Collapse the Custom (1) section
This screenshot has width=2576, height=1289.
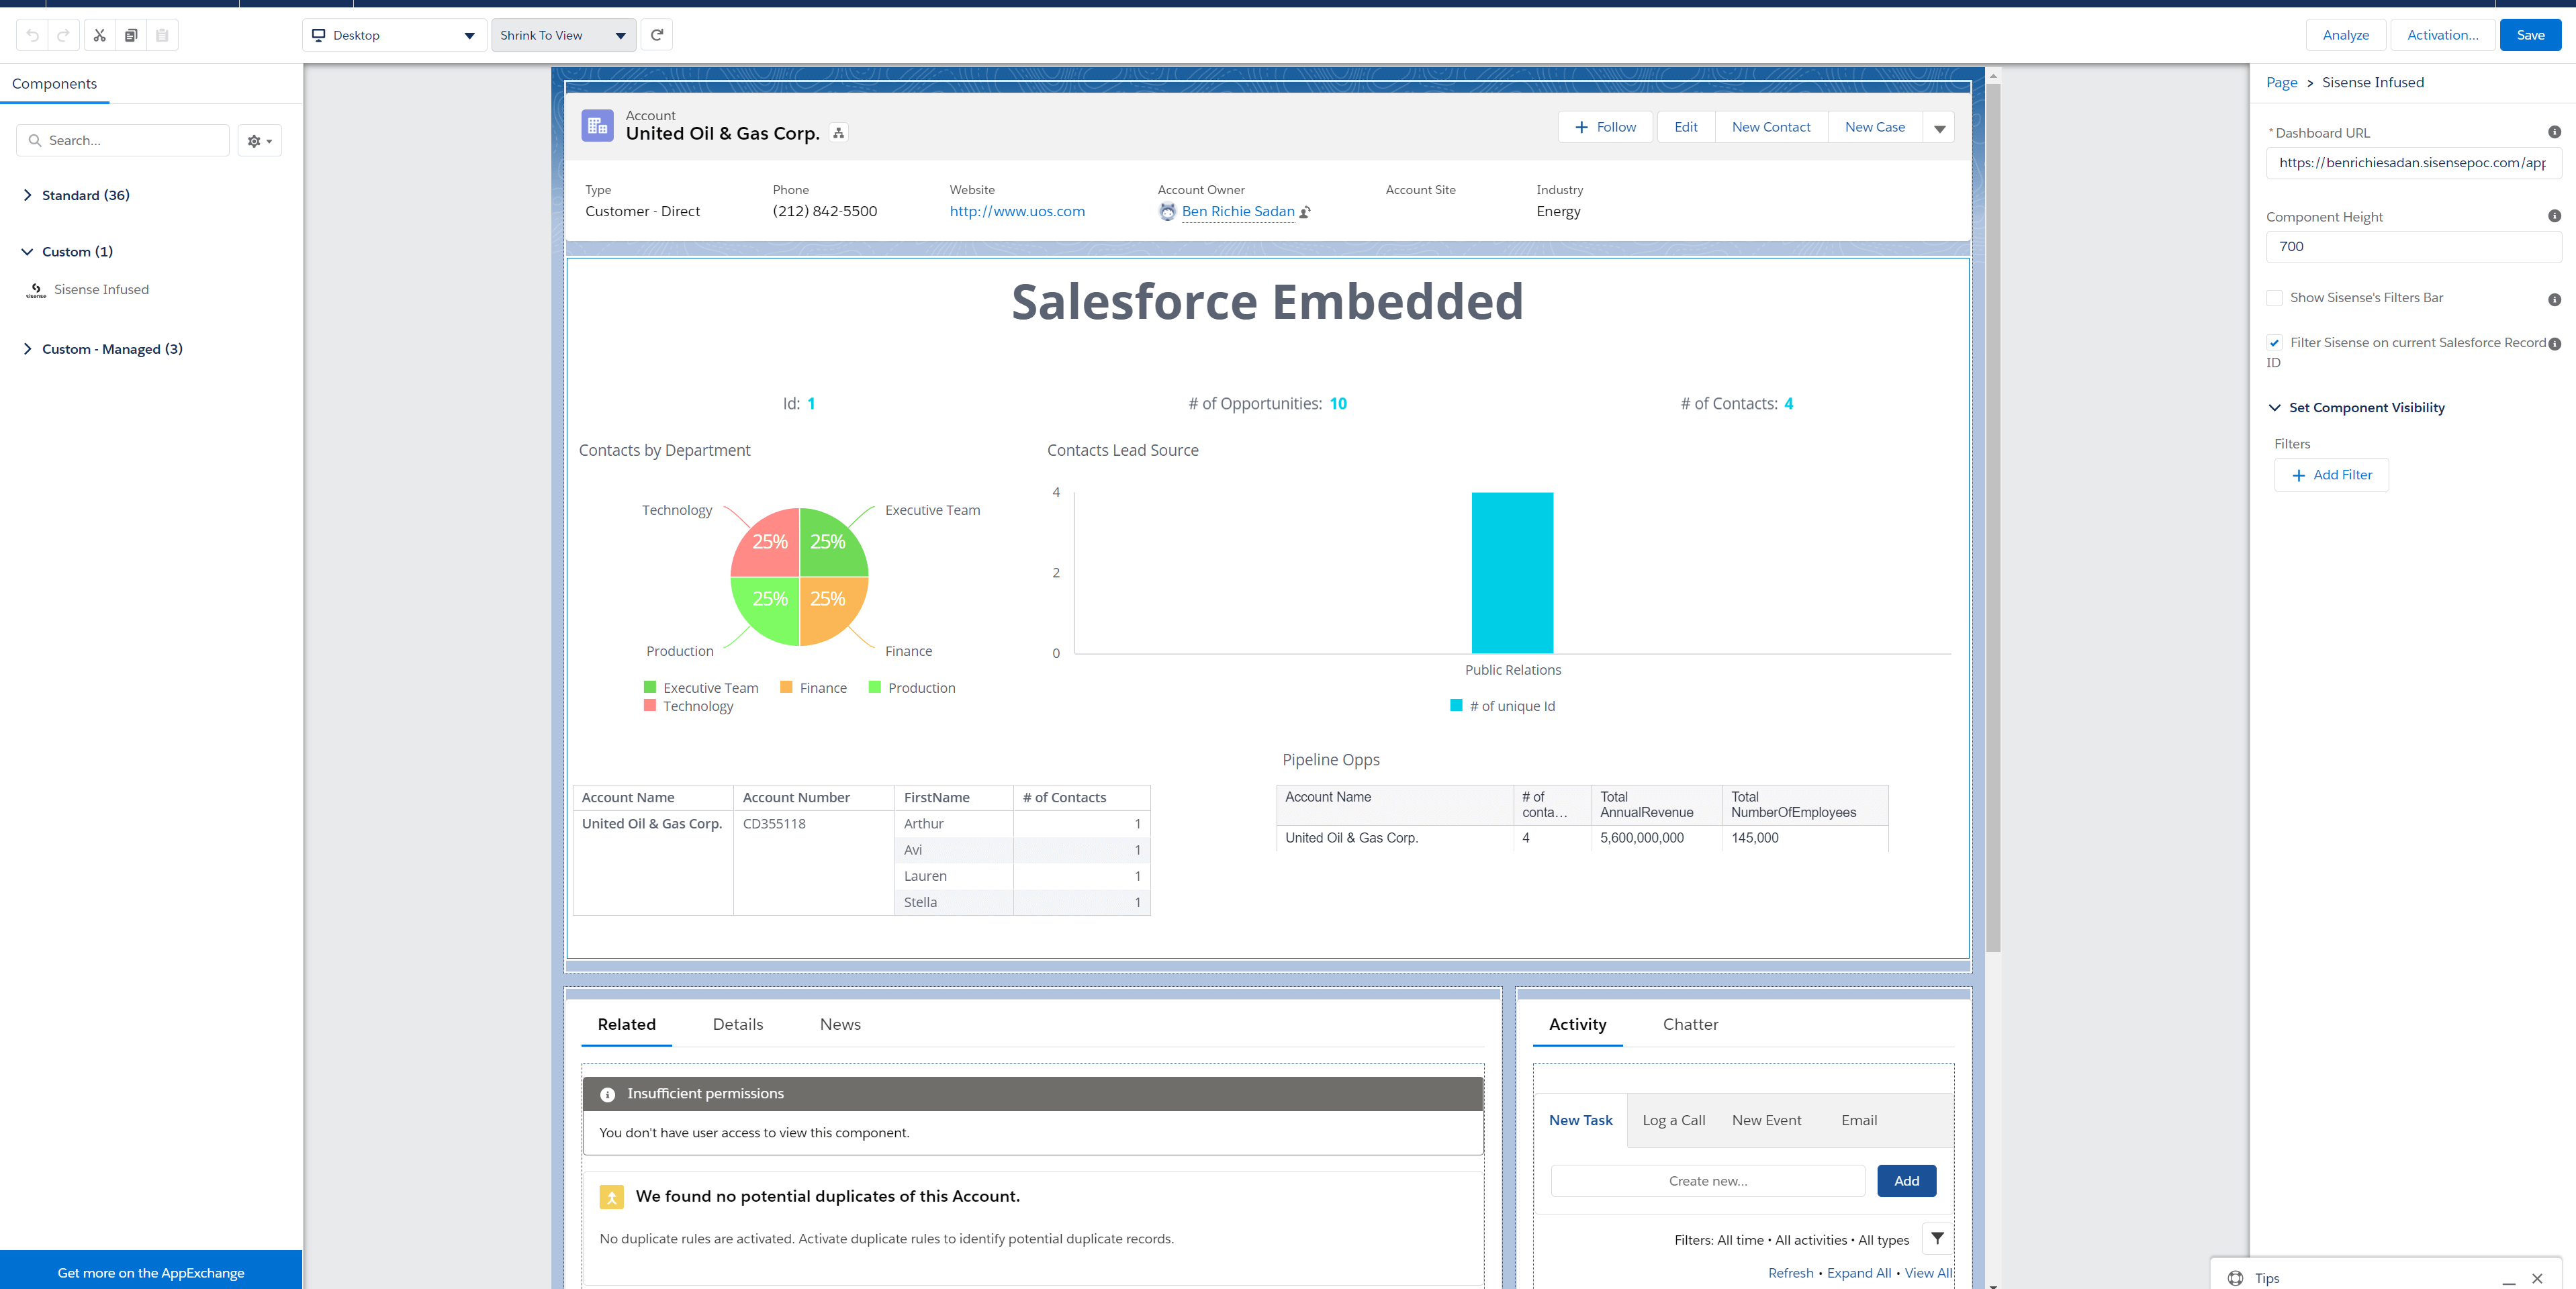click(68, 252)
